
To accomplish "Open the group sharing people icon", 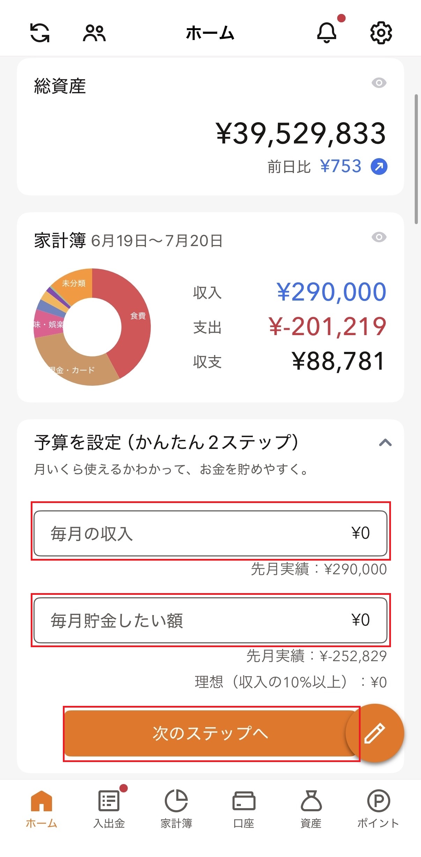I will (94, 33).
